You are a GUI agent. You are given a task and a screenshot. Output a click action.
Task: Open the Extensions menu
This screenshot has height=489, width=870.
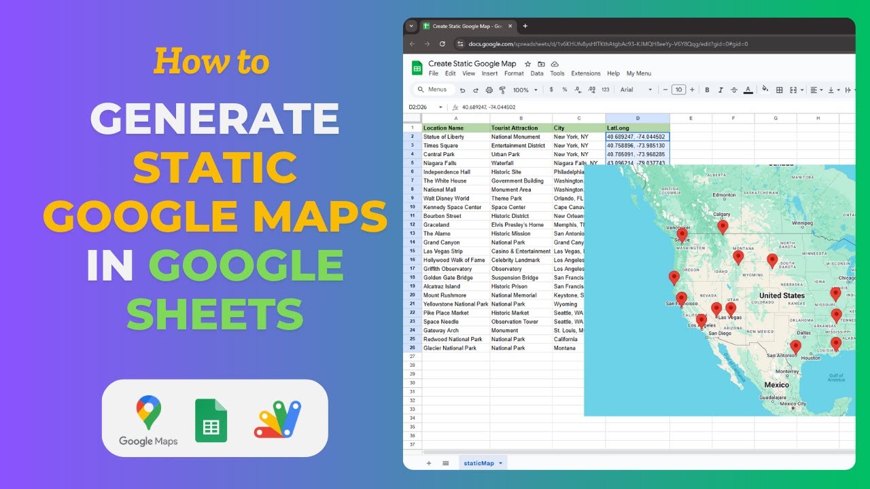[x=586, y=73]
